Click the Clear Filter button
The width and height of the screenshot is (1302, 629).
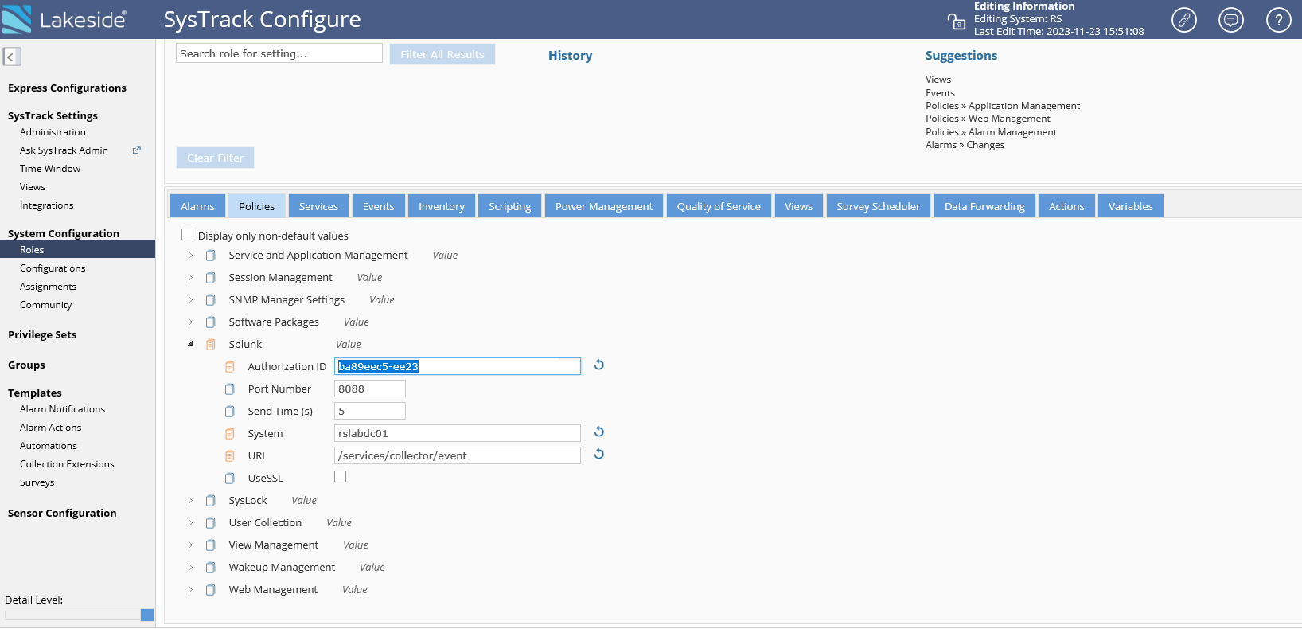click(x=215, y=158)
